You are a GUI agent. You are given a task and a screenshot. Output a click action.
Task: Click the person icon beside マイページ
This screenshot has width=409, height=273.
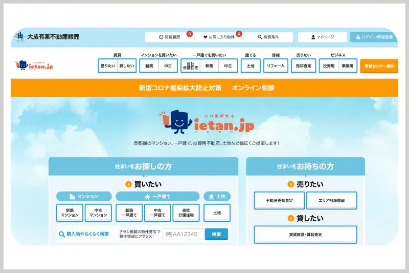[x=313, y=37]
